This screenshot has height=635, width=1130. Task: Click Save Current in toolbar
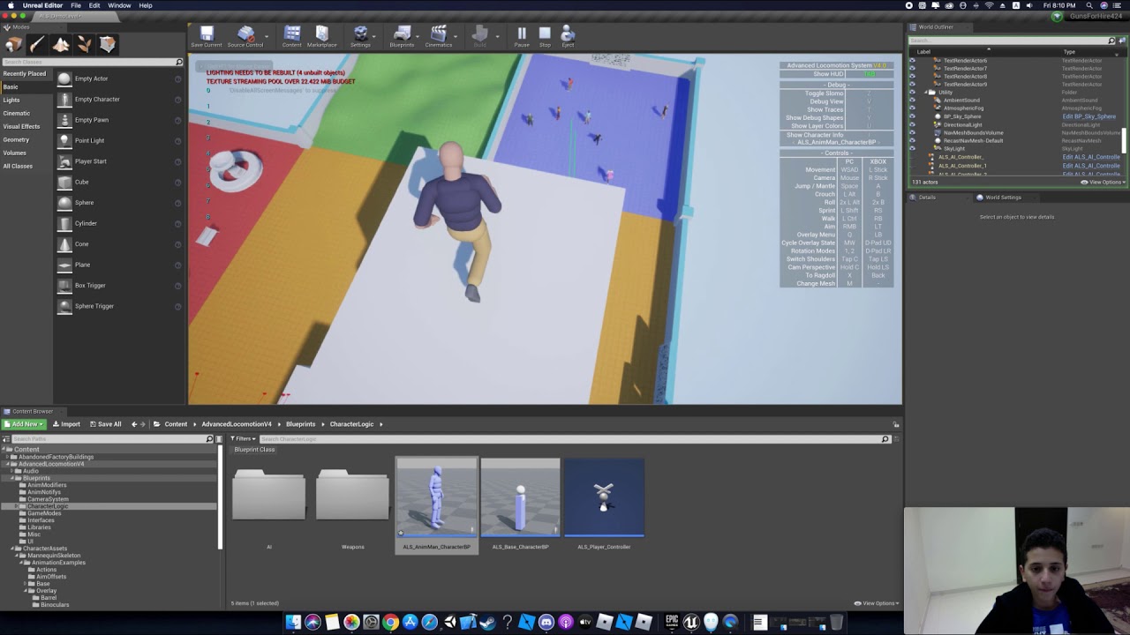(x=207, y=36)
